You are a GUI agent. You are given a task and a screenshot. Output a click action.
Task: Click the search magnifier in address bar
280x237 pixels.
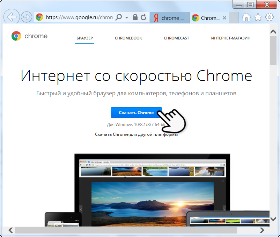[119, 17]
